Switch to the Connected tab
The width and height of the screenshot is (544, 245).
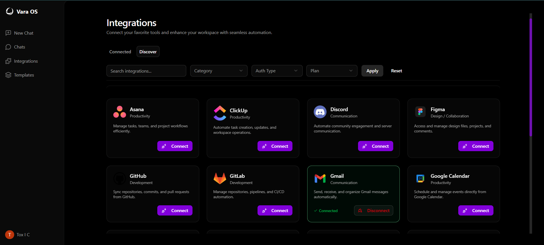[x=120, y=52]
